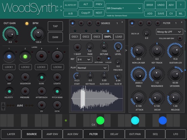187x140 pixels.
Task: Click the octave up/down arrows beside A#4
Action: coord(3,106)
